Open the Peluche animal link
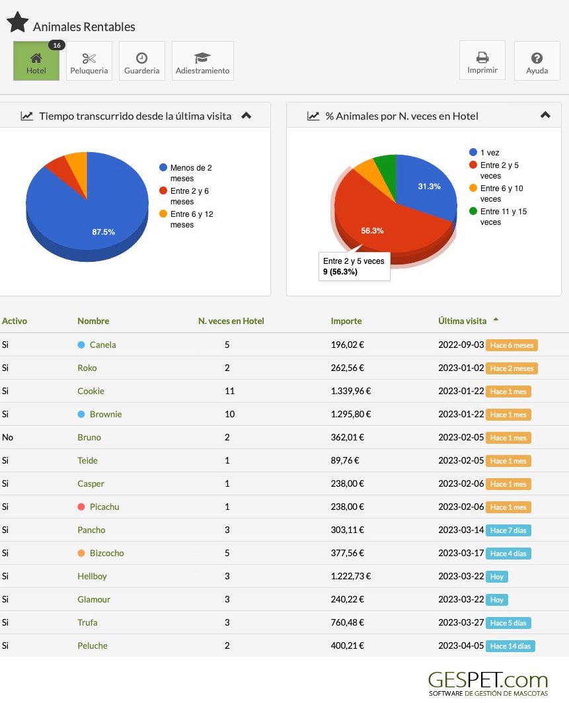569x703 pixels. click(x=93, y=646)
